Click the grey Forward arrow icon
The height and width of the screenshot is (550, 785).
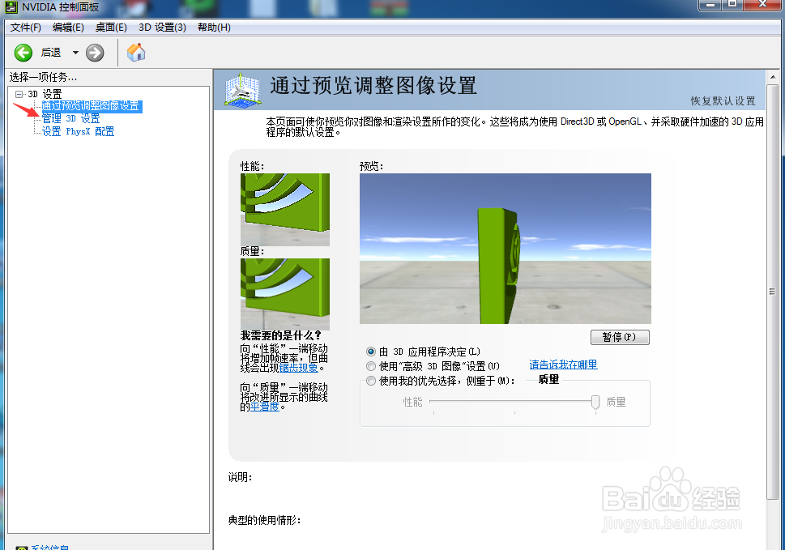click(95, 53)
